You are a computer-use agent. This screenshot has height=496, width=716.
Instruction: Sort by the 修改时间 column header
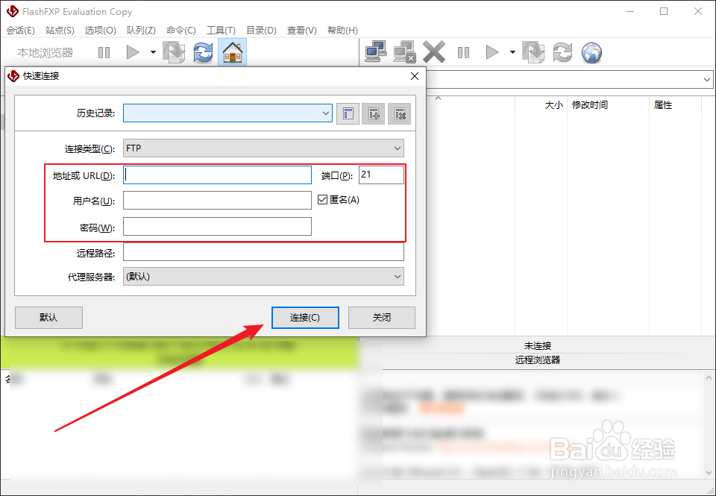[x=590, y=105]
